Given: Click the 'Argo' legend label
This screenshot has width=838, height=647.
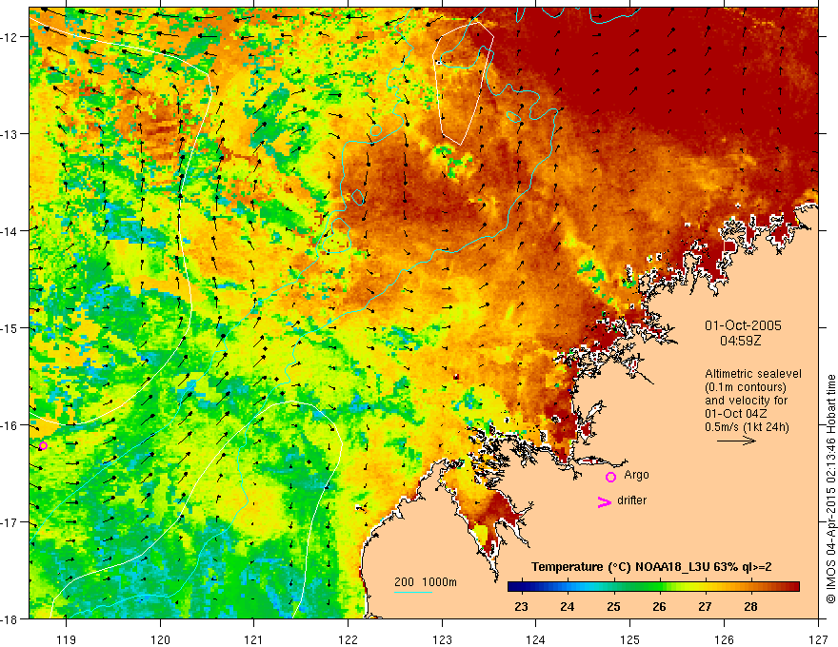Looking at the screenshot, I should pos(636,475).
